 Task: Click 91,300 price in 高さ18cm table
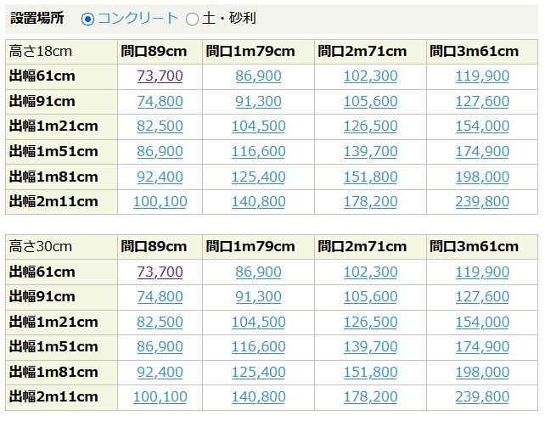click(258, 101)
